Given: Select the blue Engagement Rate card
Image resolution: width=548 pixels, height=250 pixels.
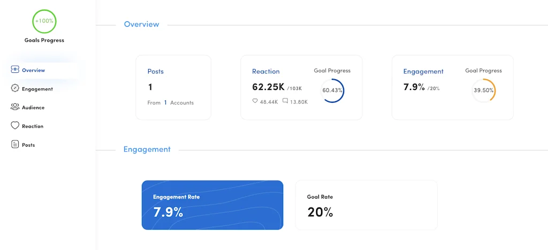Looking at the screenshot, I should point(212,205).
